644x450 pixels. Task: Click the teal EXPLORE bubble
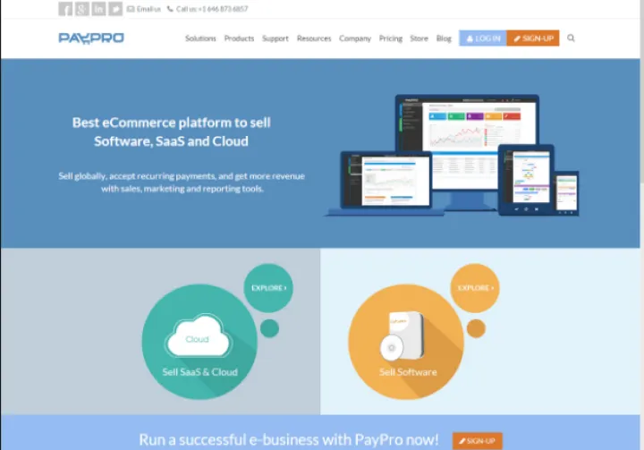coord(268,288)
